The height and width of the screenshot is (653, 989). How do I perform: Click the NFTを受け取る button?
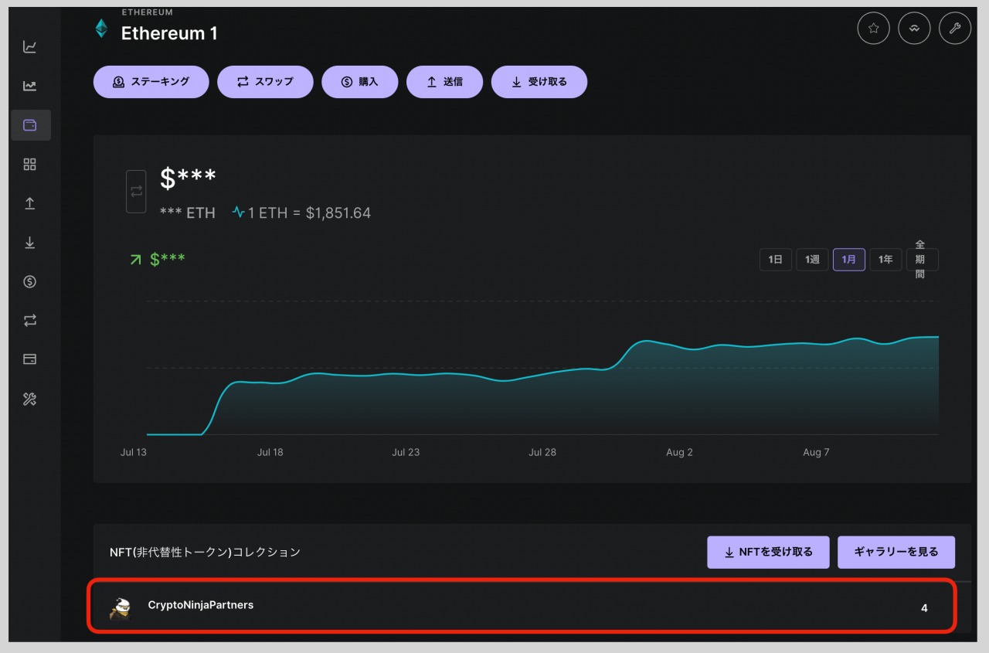click(767, 553)
